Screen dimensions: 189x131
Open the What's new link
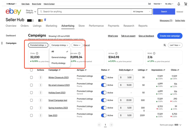tap(113, 36)
